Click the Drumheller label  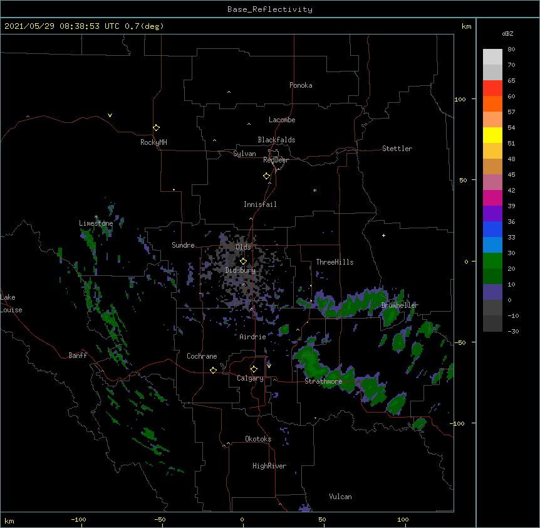400,305
